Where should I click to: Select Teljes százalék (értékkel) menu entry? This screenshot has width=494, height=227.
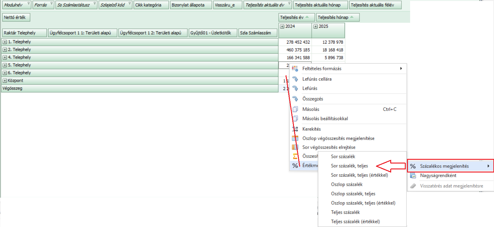pos(355,222)
